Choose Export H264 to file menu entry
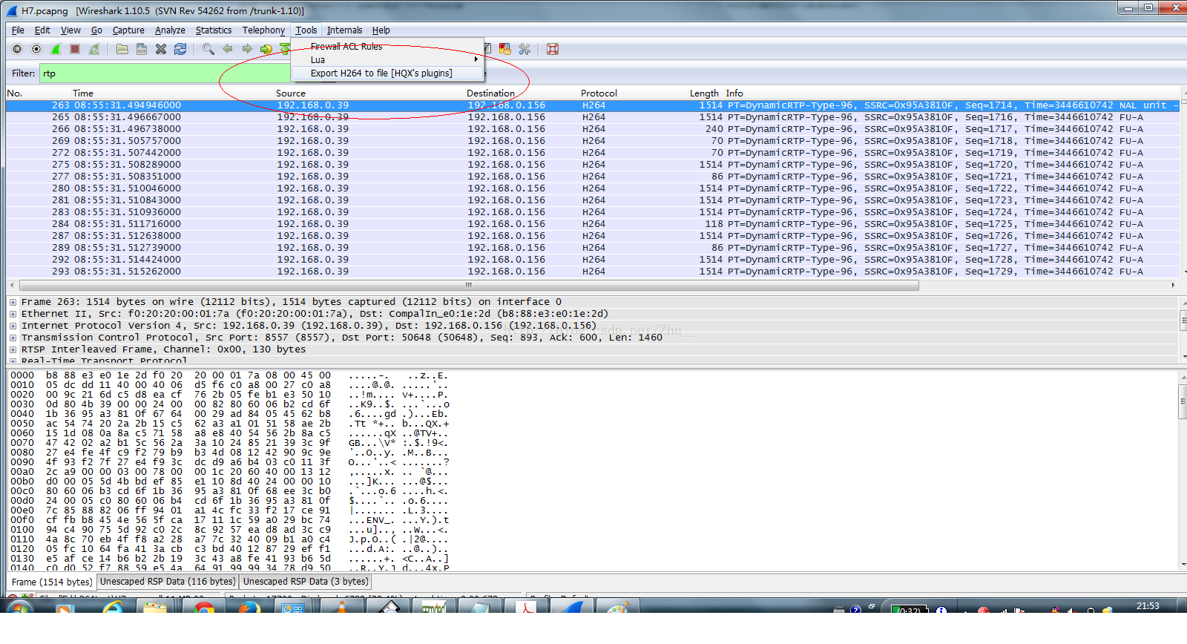1187x644 pixels. tap(381, 73)
